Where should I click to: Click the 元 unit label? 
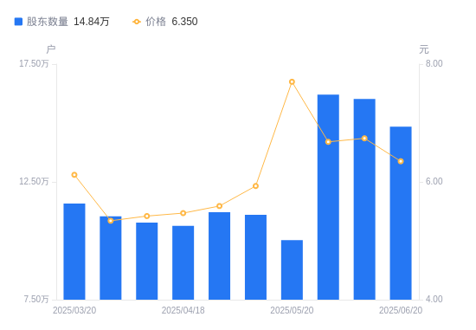click(424, 49)
